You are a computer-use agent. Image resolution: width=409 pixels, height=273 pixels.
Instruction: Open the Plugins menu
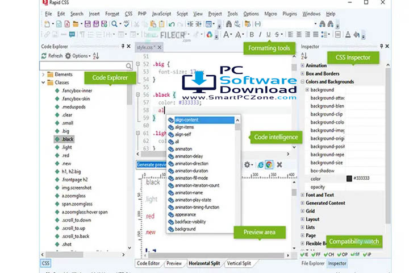point(290,14)
